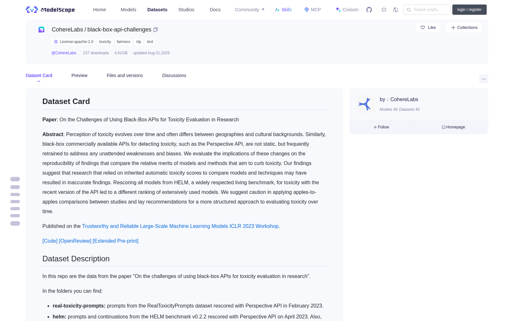Image resolution: width=514 pixels, height=321 pixels.
Task: Open the ICLR 2023 Workshop link
Action: tap(180, 226)
